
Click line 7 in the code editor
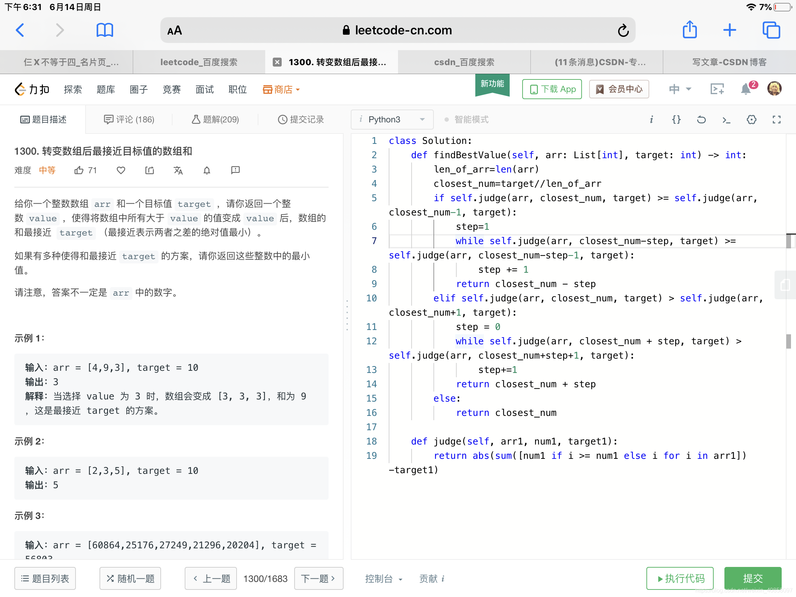pyautogui.click(x=587, y=241)
